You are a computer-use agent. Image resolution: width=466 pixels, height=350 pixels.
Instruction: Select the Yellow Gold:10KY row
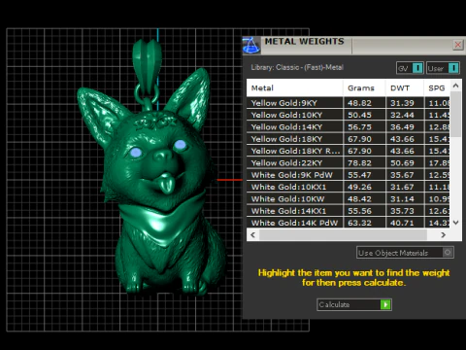(348, 115)
